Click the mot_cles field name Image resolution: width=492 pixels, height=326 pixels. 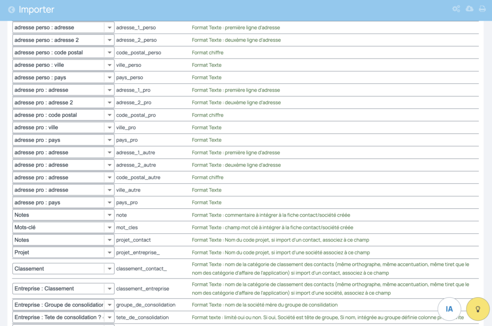coord(127,228)
